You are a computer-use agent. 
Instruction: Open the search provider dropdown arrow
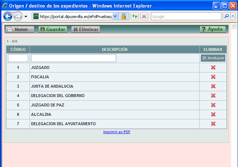[x=233, y=16]
